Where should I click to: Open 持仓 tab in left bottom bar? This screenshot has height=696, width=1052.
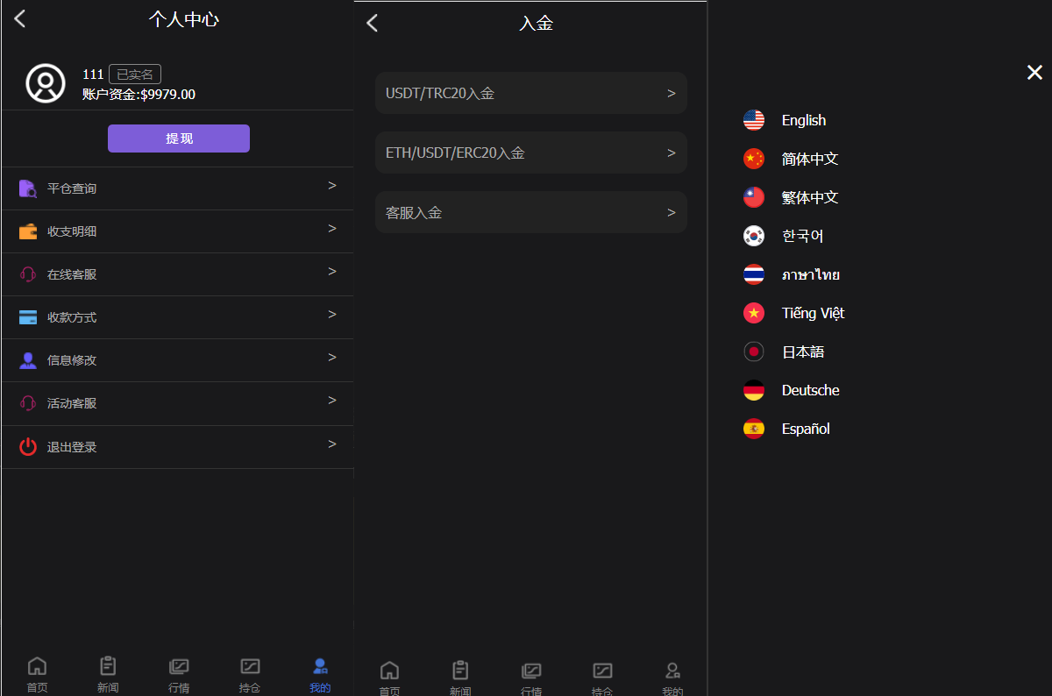[x=250, y=674]
